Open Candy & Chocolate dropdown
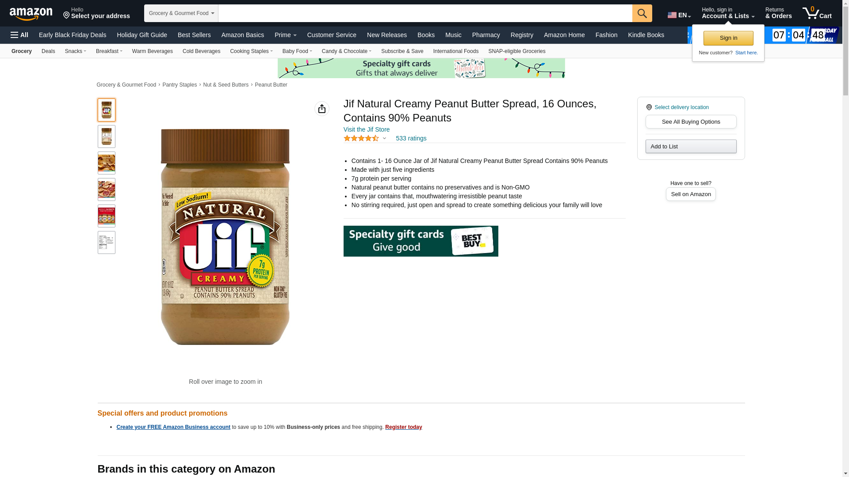The width and height of the screenshot is (849, 477). tap(347, 51)
